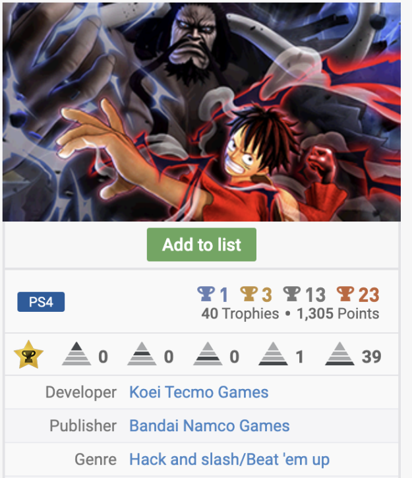Click the bronze trophy count 23
This screenshot has width=412, height=478.
(x=368, y=295)
